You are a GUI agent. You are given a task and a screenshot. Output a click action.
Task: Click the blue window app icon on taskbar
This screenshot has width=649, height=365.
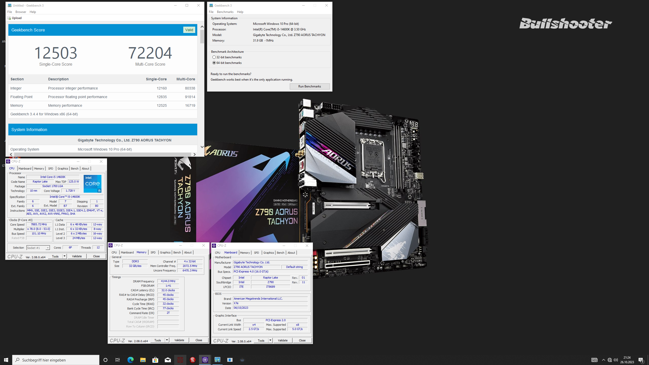pyautogui.click(x=230, y=360)
